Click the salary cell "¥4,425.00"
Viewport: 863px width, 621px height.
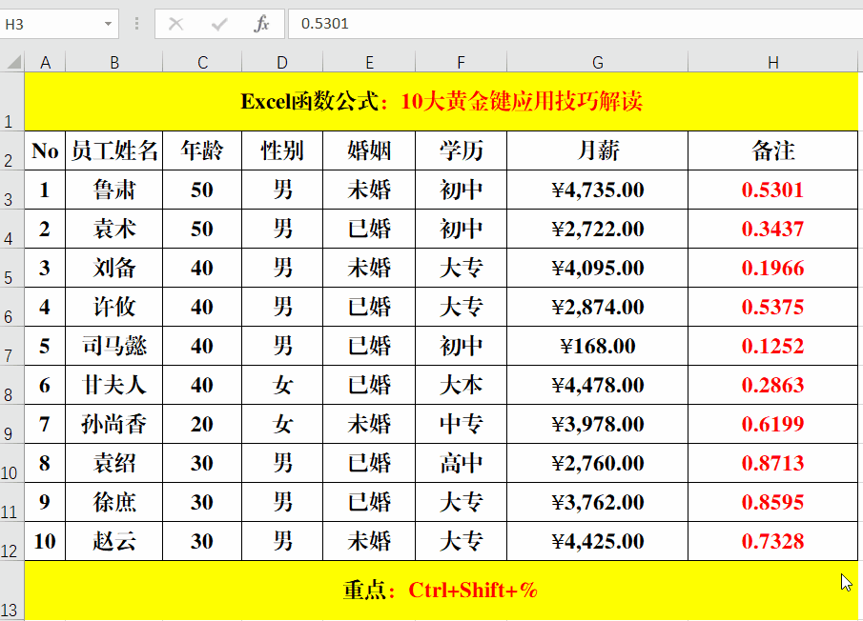597,541
